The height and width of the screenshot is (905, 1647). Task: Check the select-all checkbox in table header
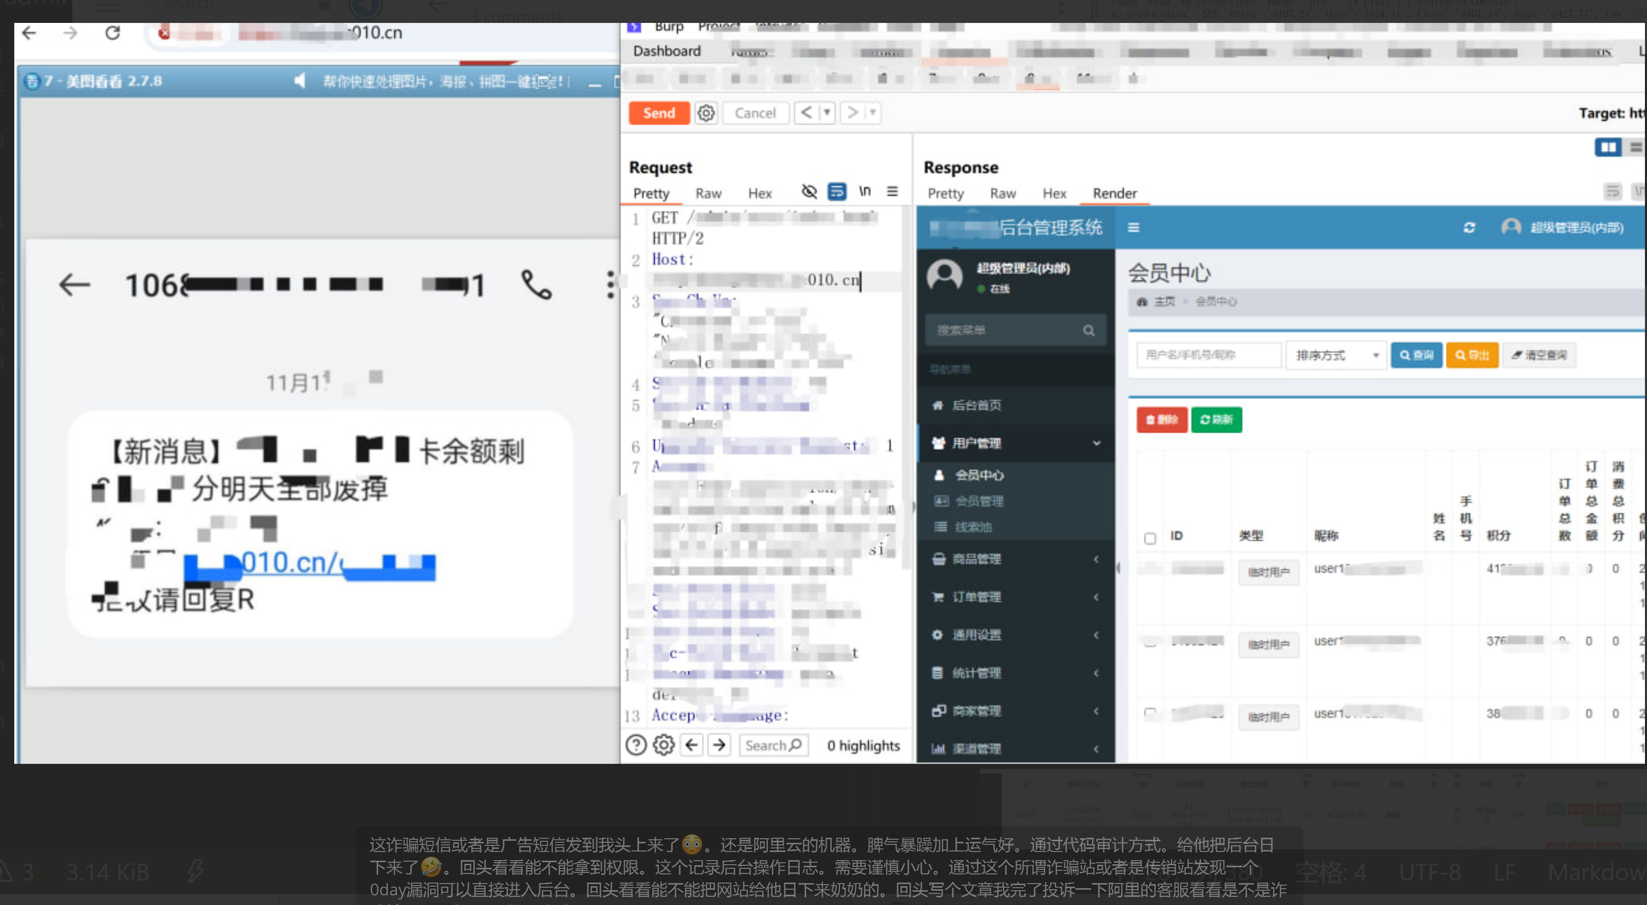1150,538
